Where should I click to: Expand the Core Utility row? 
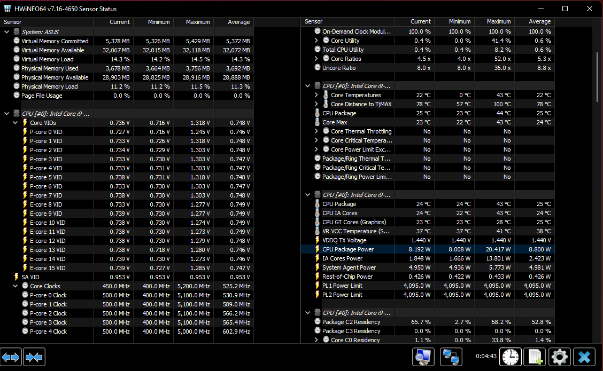pyautogui.click(x=316, y=41)
